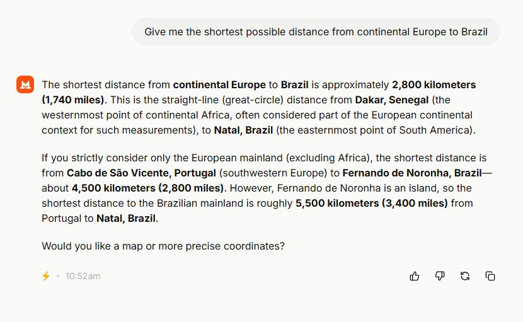The height and width of the screenshot is (322, 523).
Task: Click the user question message bubble
Action: [x=316, y=32]
